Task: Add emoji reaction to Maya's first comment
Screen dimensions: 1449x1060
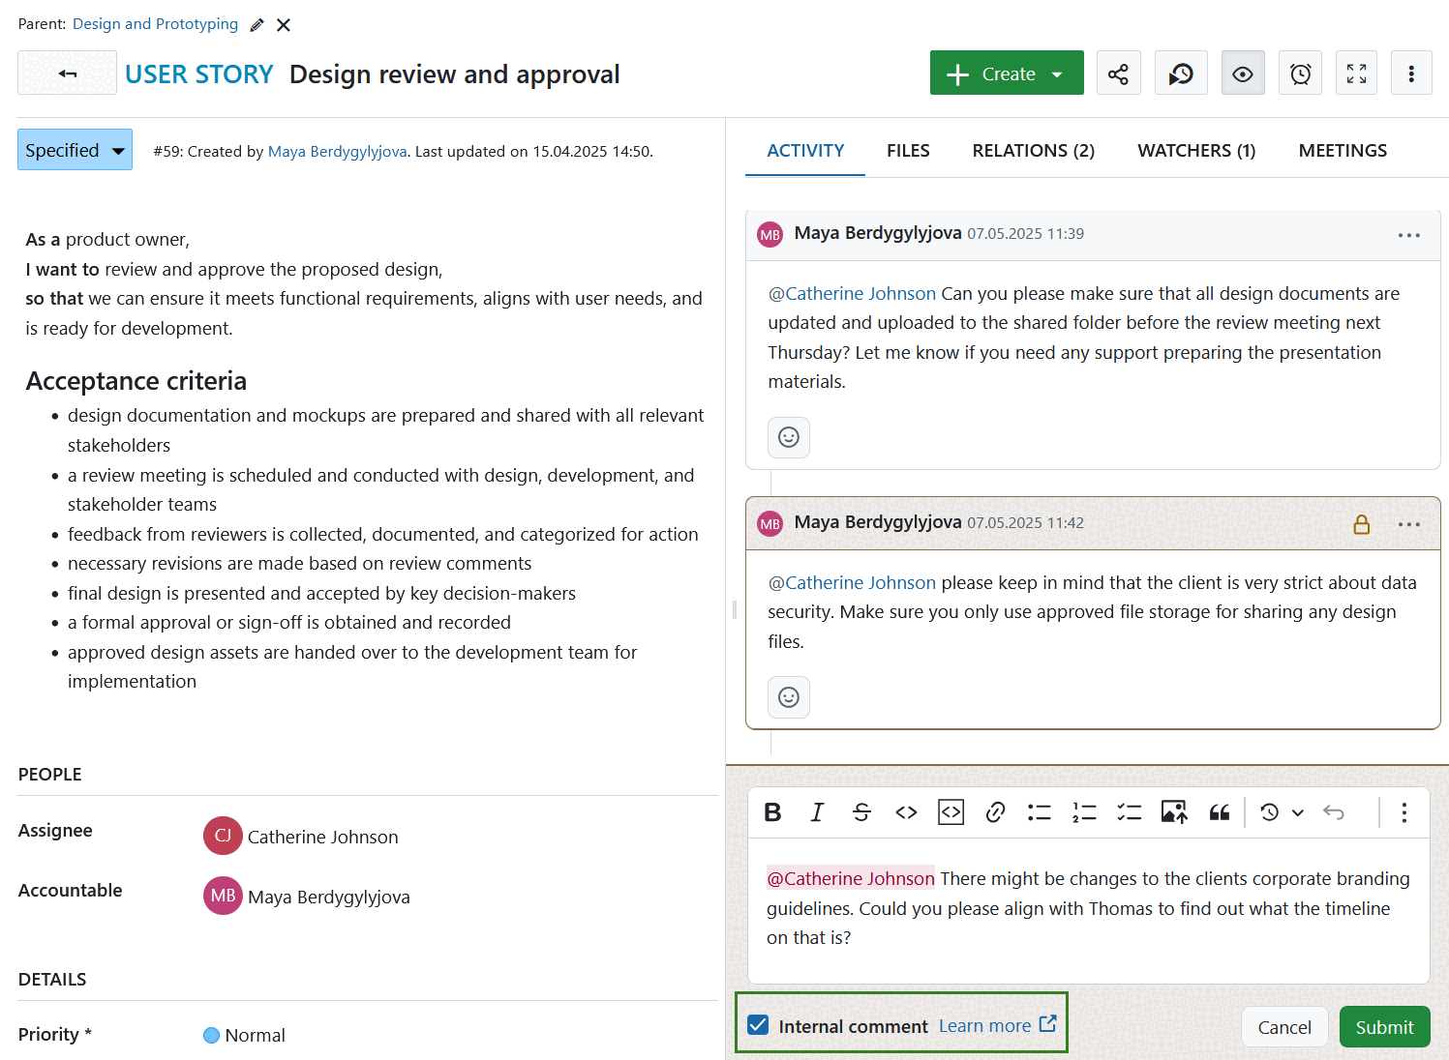Action: pyautogui.click(x=788, y=437)
